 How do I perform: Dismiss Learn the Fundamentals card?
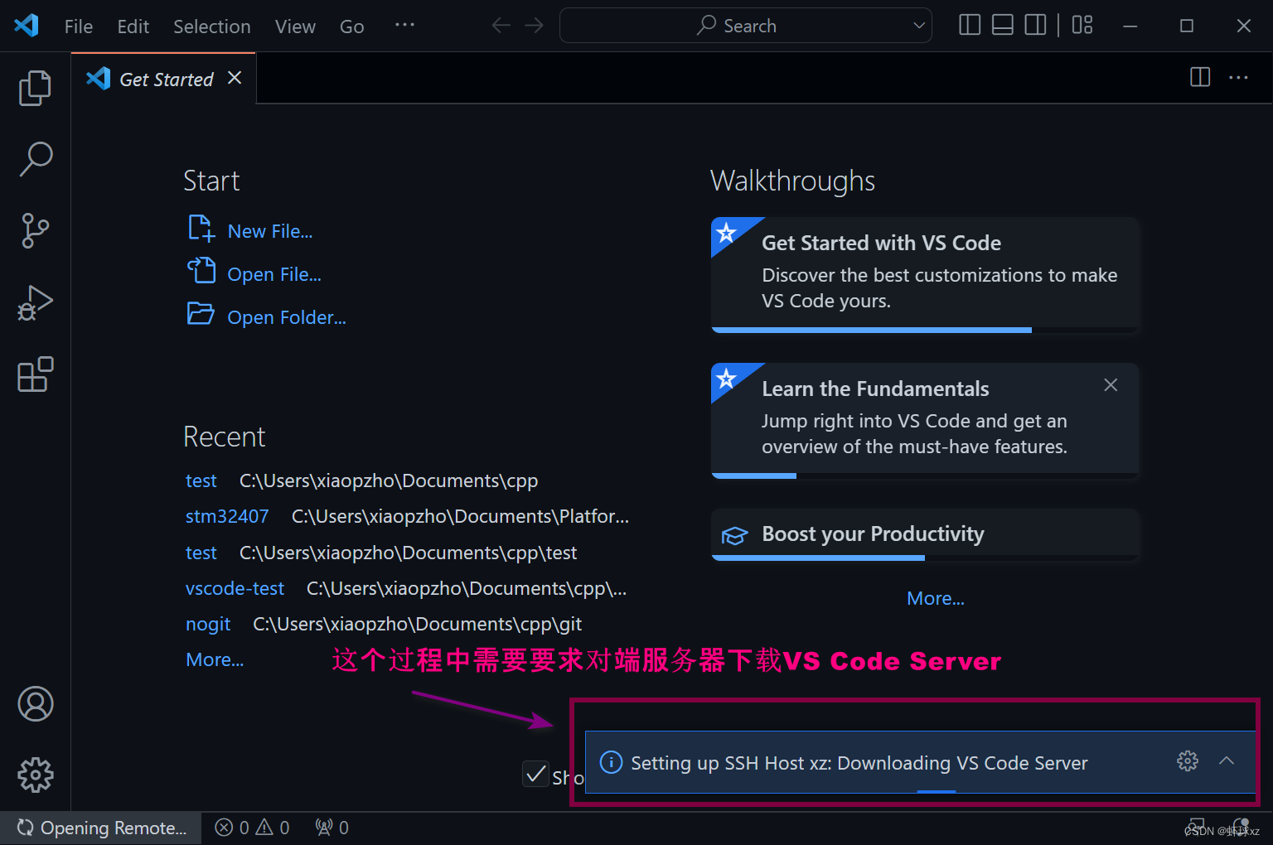click(1111, 385)
